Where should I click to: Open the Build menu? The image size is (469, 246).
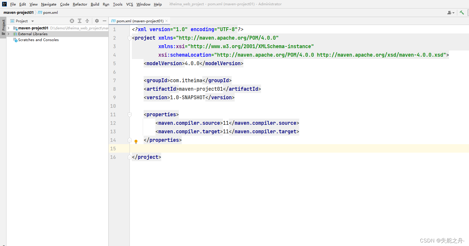95,4
